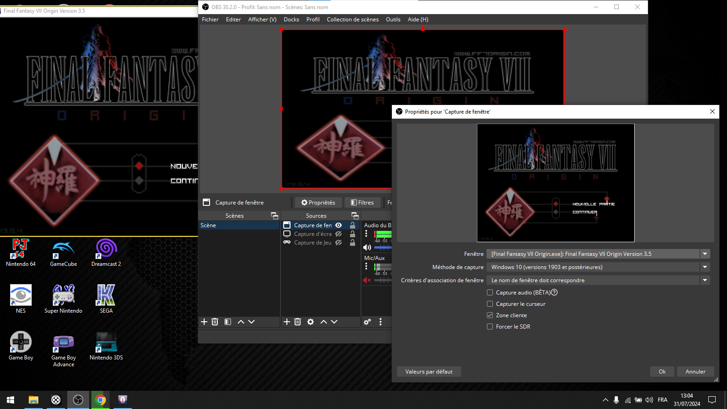Select Scène in the Scènes list
The height and width of the screenshot is (409, 727).
239,225
